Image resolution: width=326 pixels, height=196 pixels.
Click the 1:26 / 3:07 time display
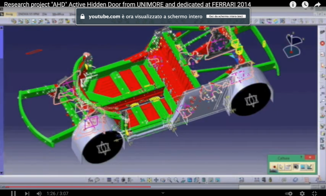57,193
